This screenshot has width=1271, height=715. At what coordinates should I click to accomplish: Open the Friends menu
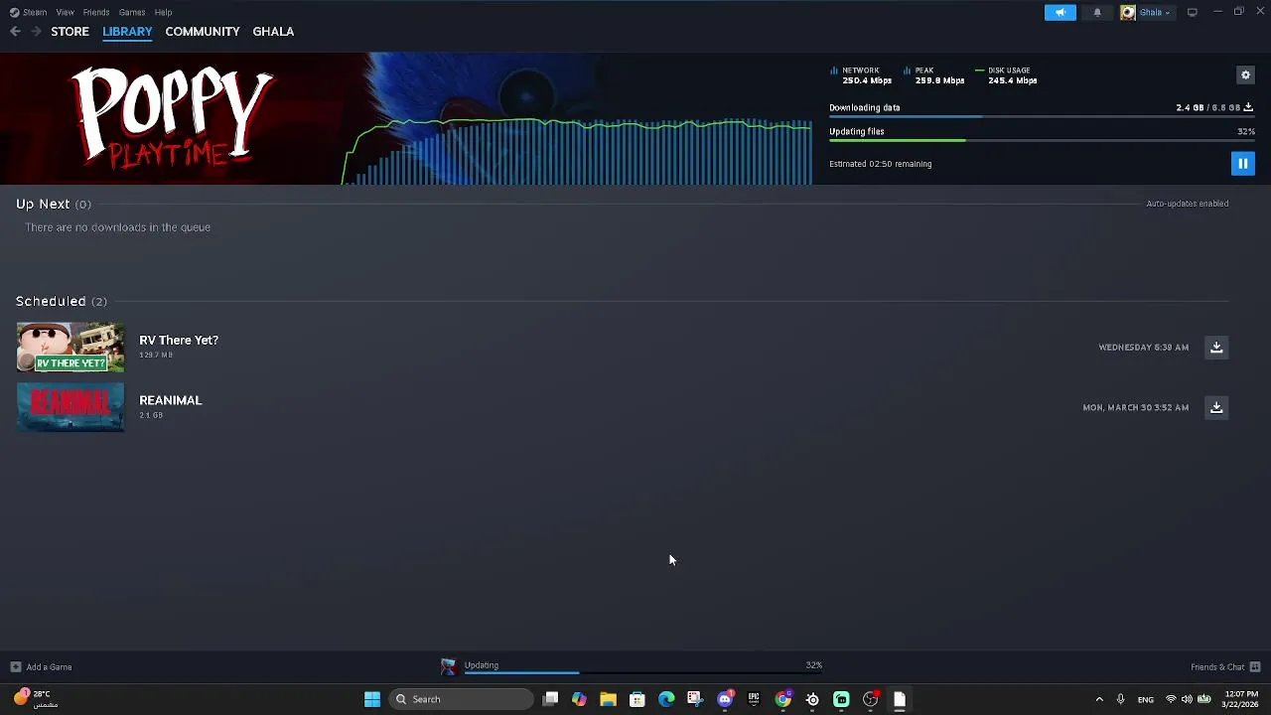click(96, 12)
